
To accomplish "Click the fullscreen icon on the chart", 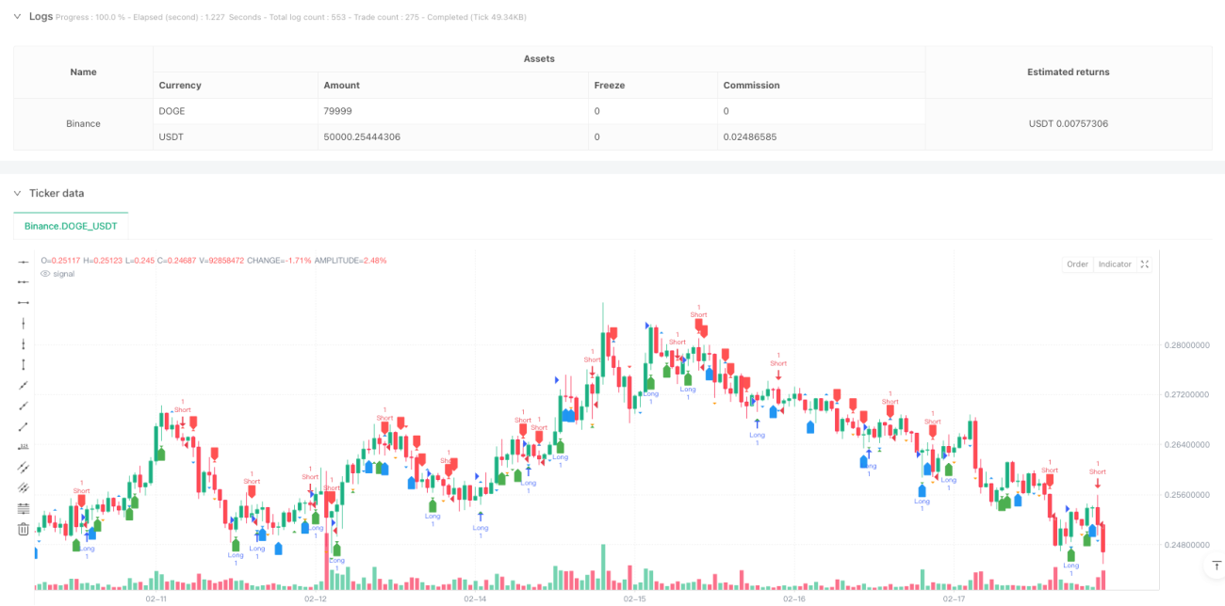I will coord(1145,264).
